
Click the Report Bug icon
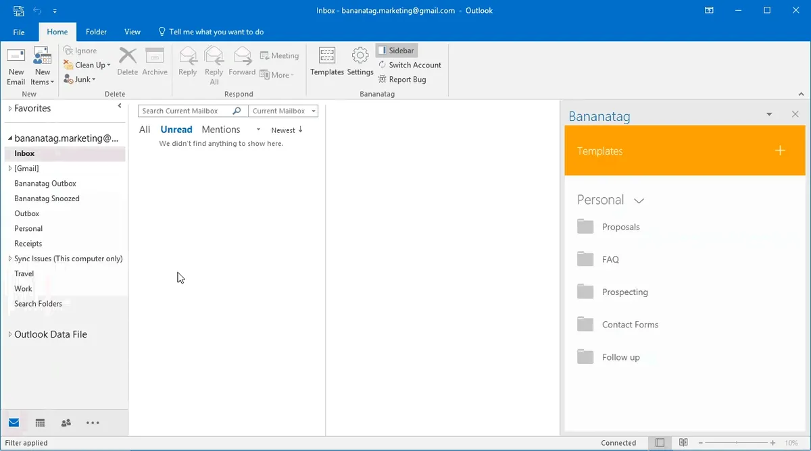(x=402, y=80)
